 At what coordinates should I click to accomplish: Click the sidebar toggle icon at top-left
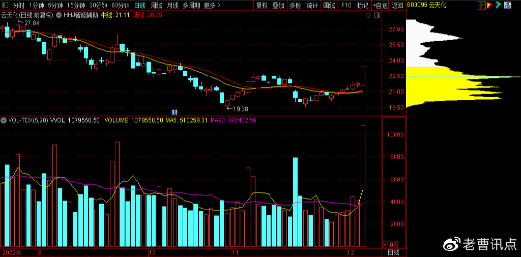coord(5,6)
